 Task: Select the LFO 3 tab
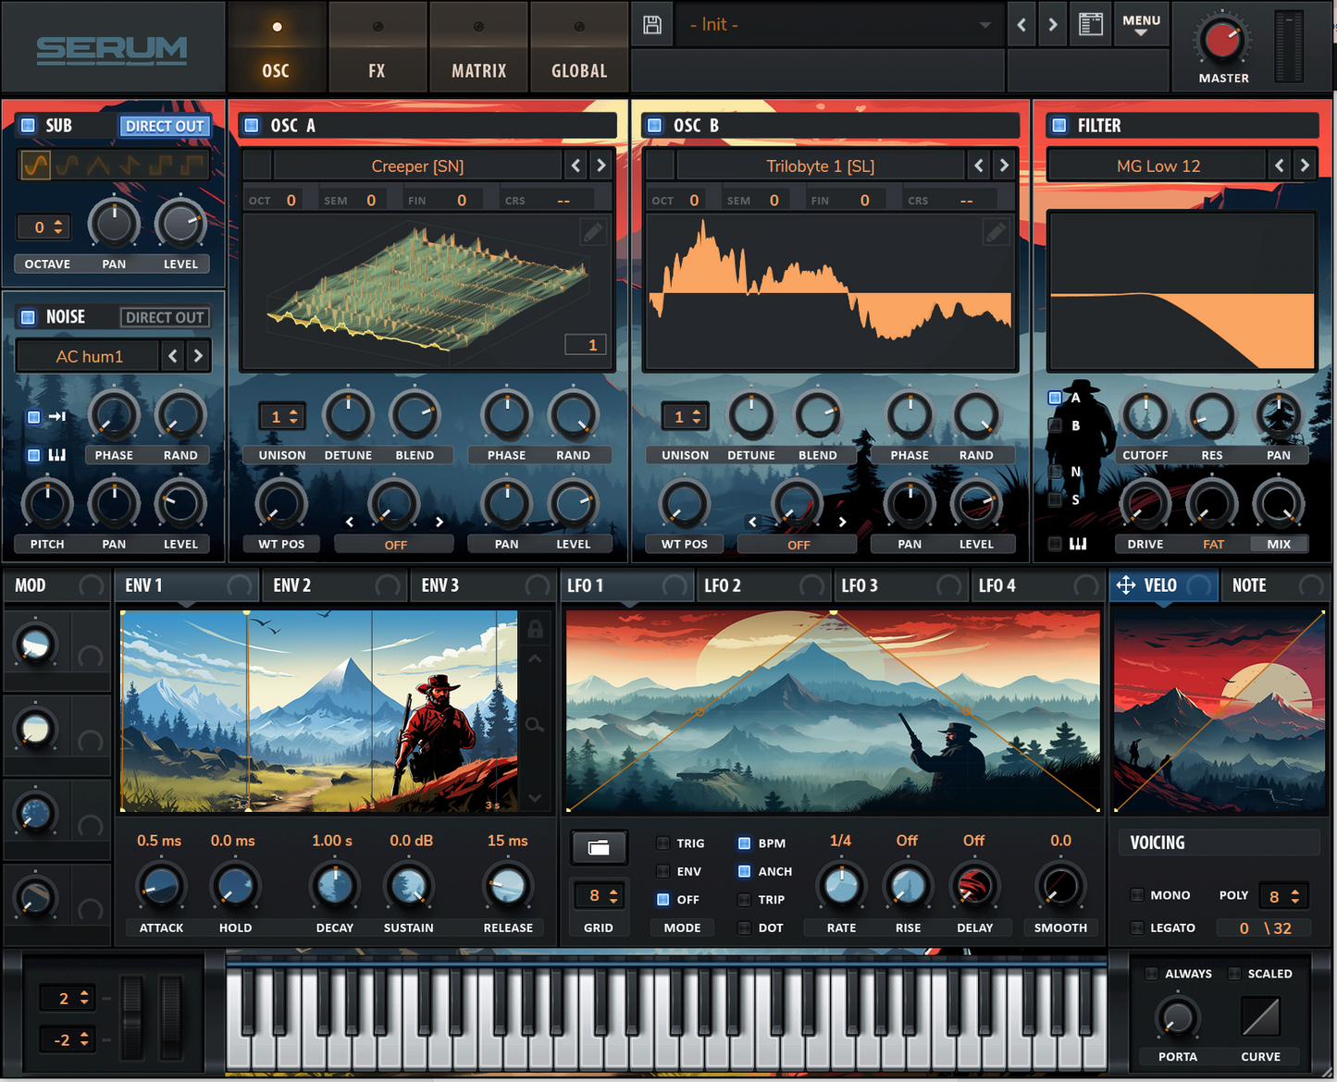(x=900, y=585)
